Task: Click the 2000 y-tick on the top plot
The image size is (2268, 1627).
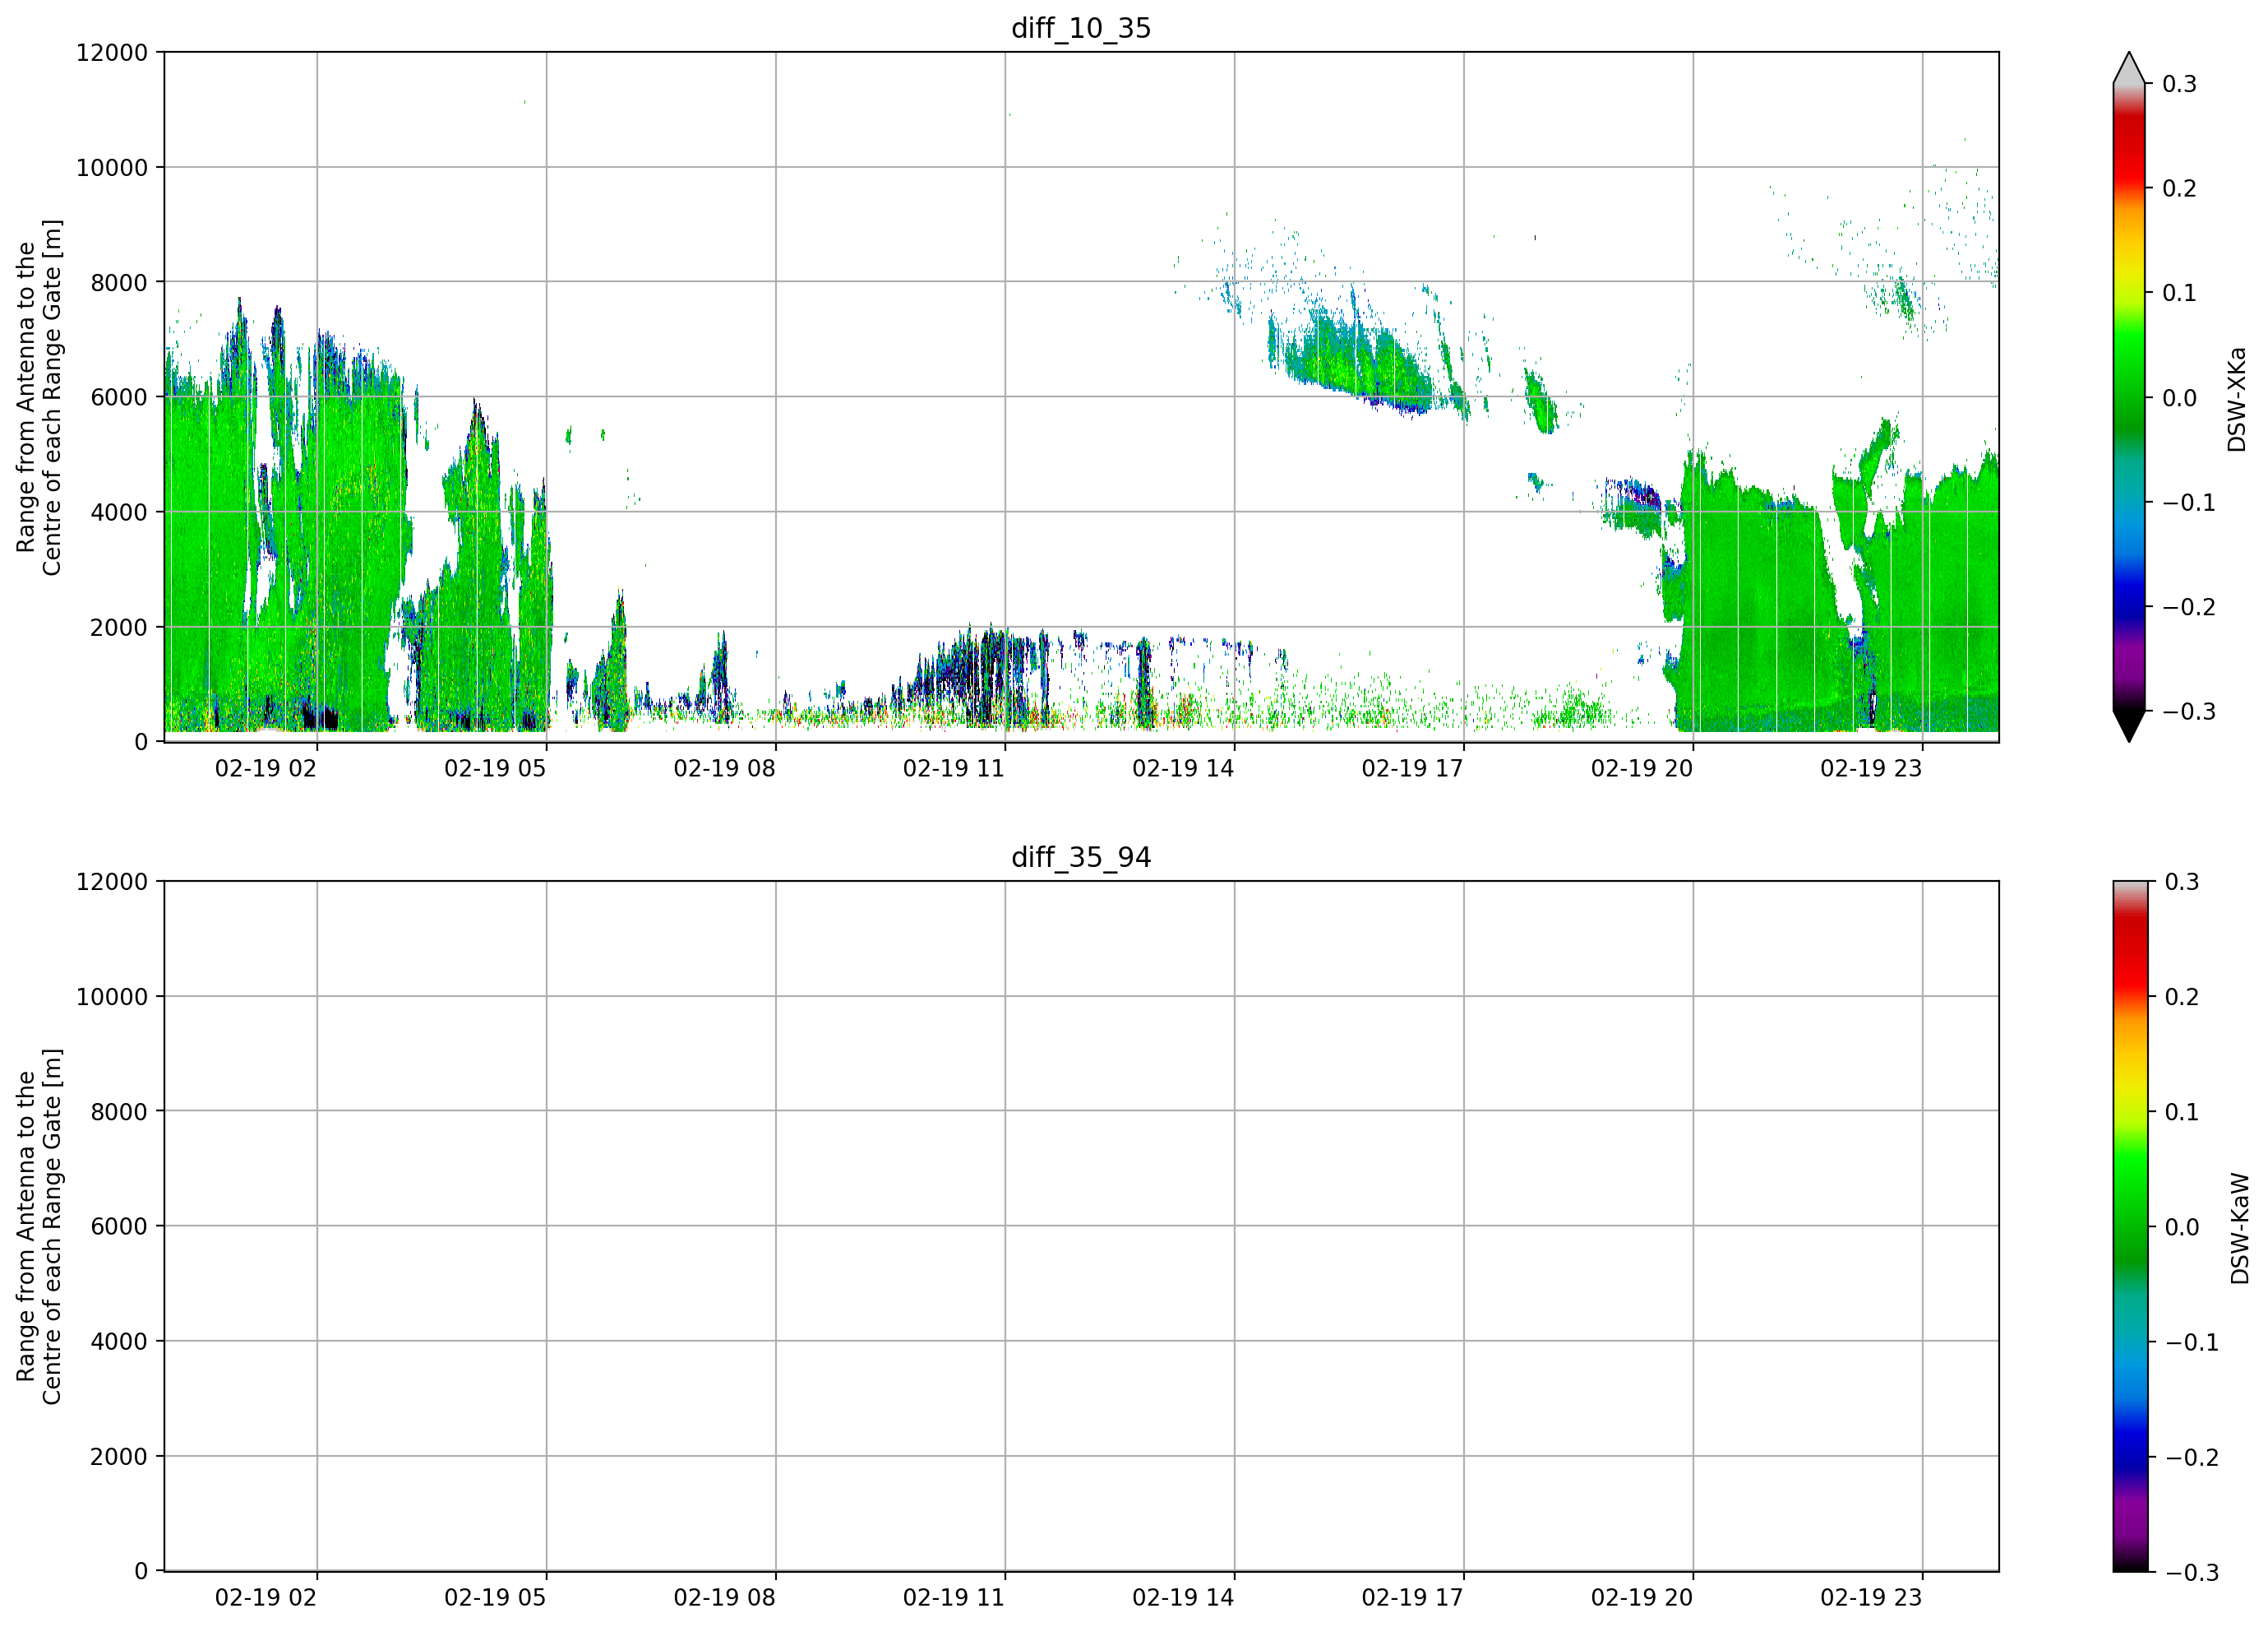Action: [x=119, y=628]
